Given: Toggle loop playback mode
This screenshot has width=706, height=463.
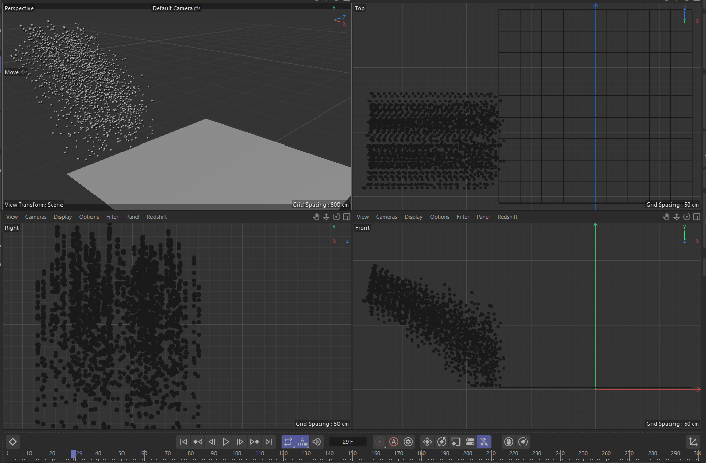Looking at the screenshot, I should [x=288, y=442].
